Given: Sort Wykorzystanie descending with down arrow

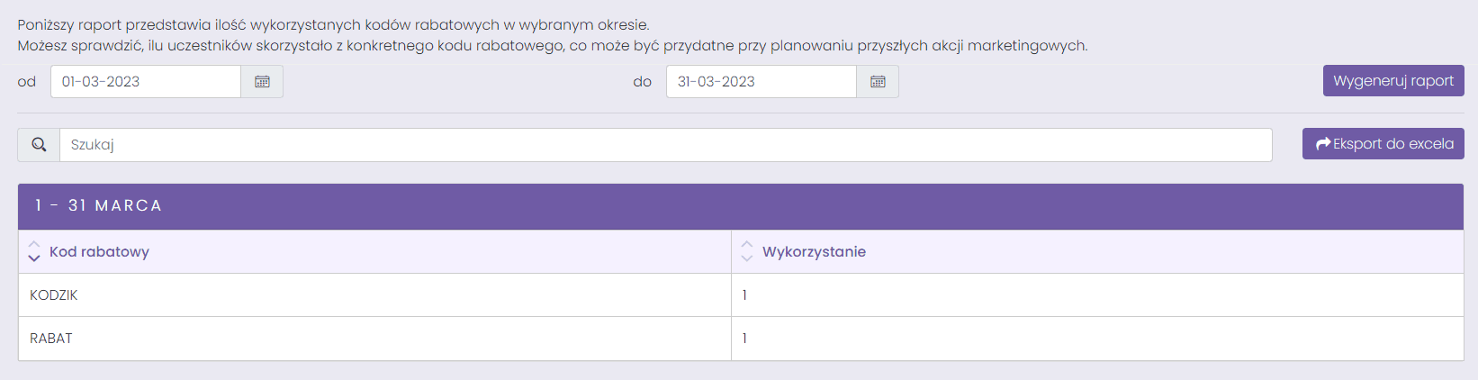Looking at the screenshot, I should (x=747, y=258).
